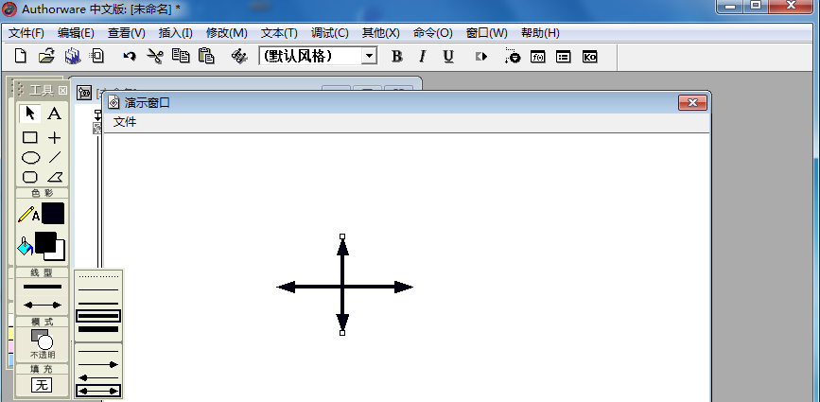
Task: Choose the dotted line style
Action: click(98, 276)
